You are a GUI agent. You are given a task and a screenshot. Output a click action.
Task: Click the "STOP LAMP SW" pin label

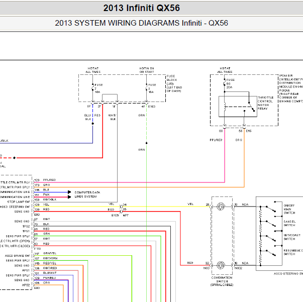click(19, 202)
